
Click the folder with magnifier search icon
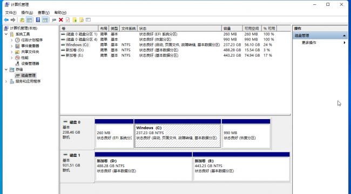[x=82, y=20]
